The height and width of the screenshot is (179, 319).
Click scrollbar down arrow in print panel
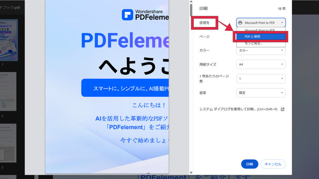click(191, 173)
